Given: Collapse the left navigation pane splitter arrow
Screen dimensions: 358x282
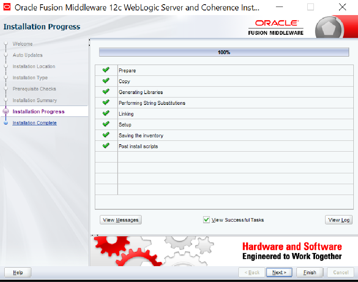Looking at the screenshot, I should click(90, 40).
